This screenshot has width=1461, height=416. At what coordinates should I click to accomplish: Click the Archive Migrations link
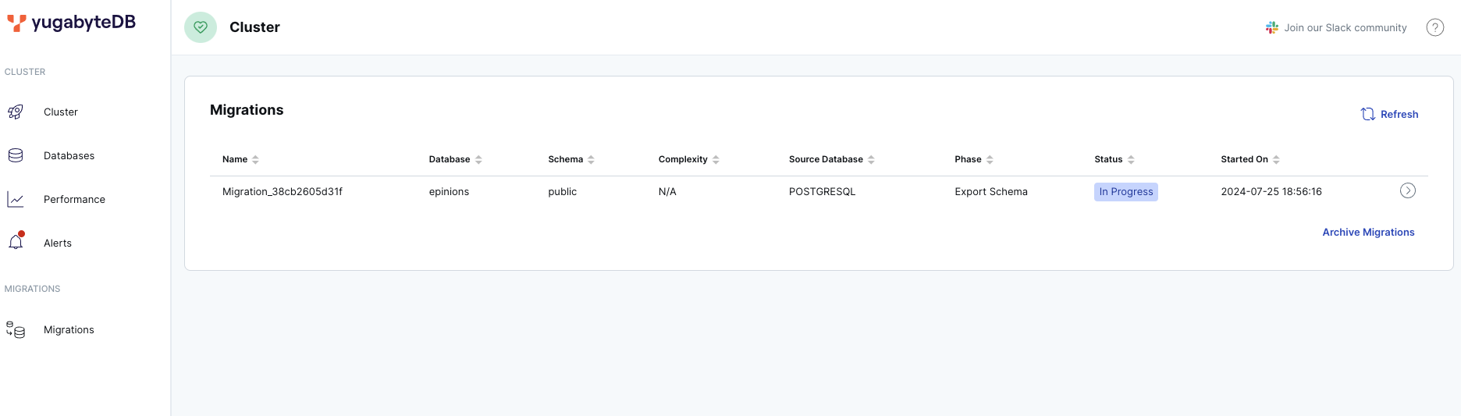(1368, 233)
